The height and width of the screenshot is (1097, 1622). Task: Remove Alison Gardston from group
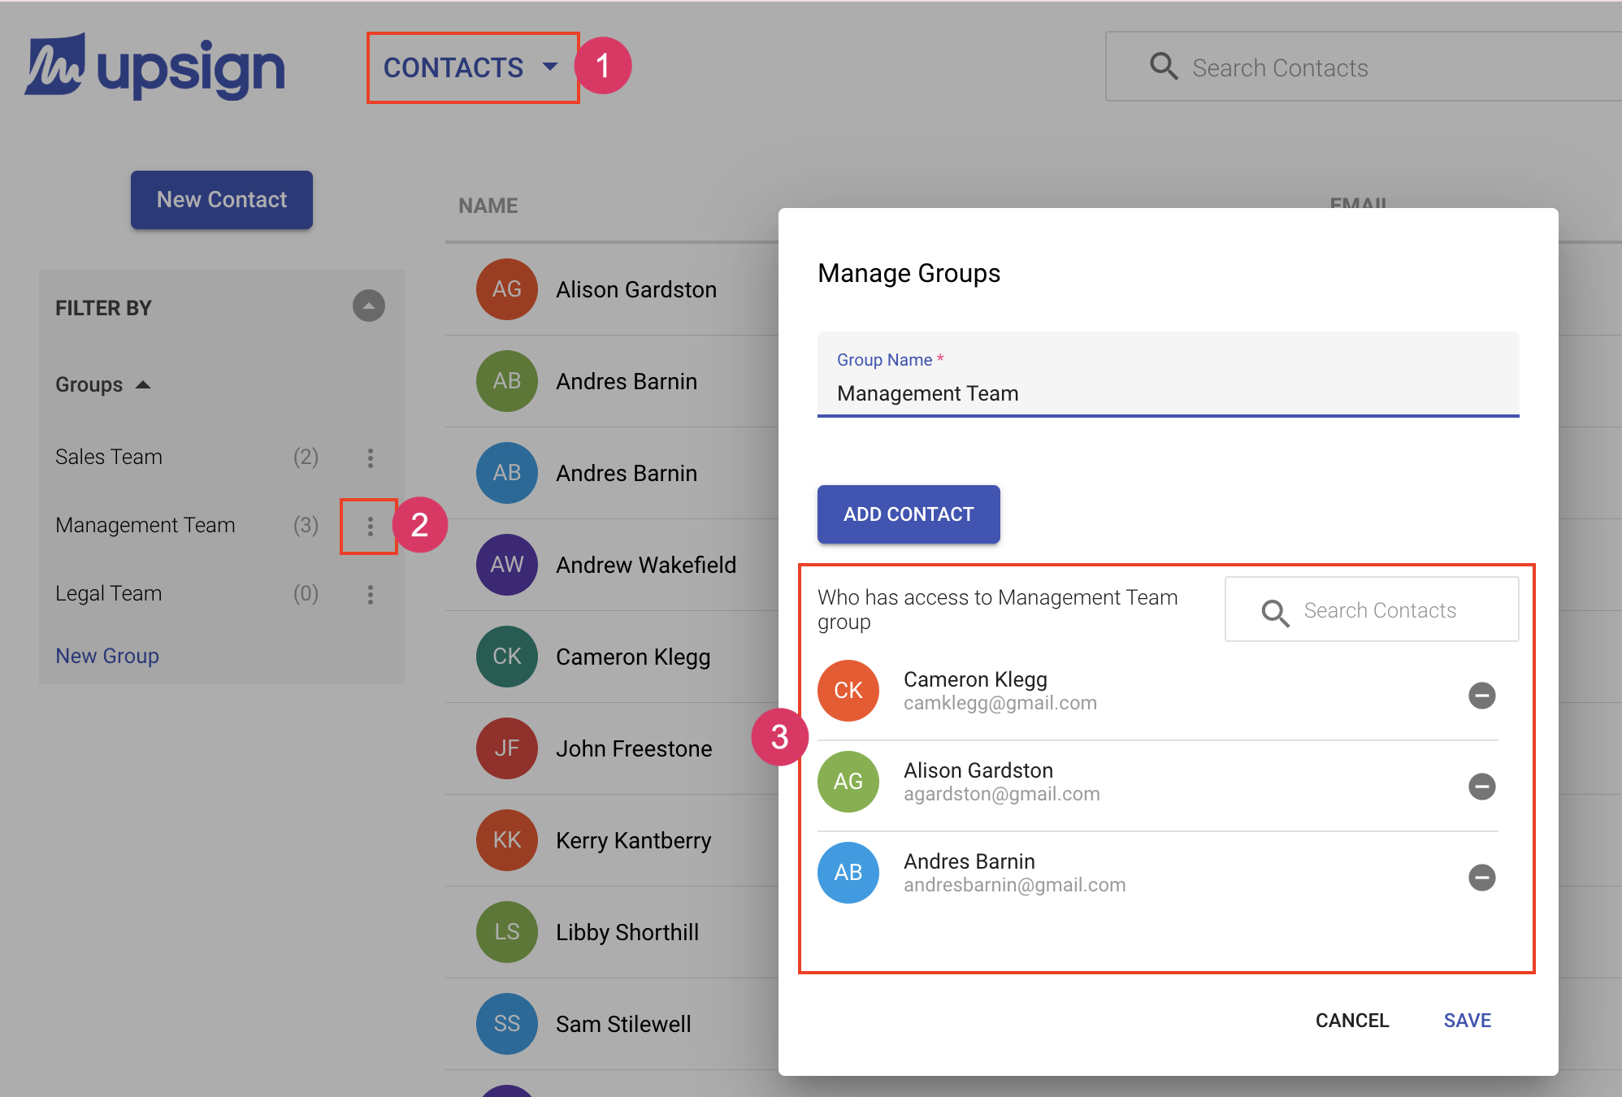[1481, 787]
